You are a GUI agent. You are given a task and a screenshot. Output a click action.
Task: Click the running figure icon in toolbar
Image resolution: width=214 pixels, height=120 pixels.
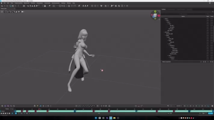(79, 6)
